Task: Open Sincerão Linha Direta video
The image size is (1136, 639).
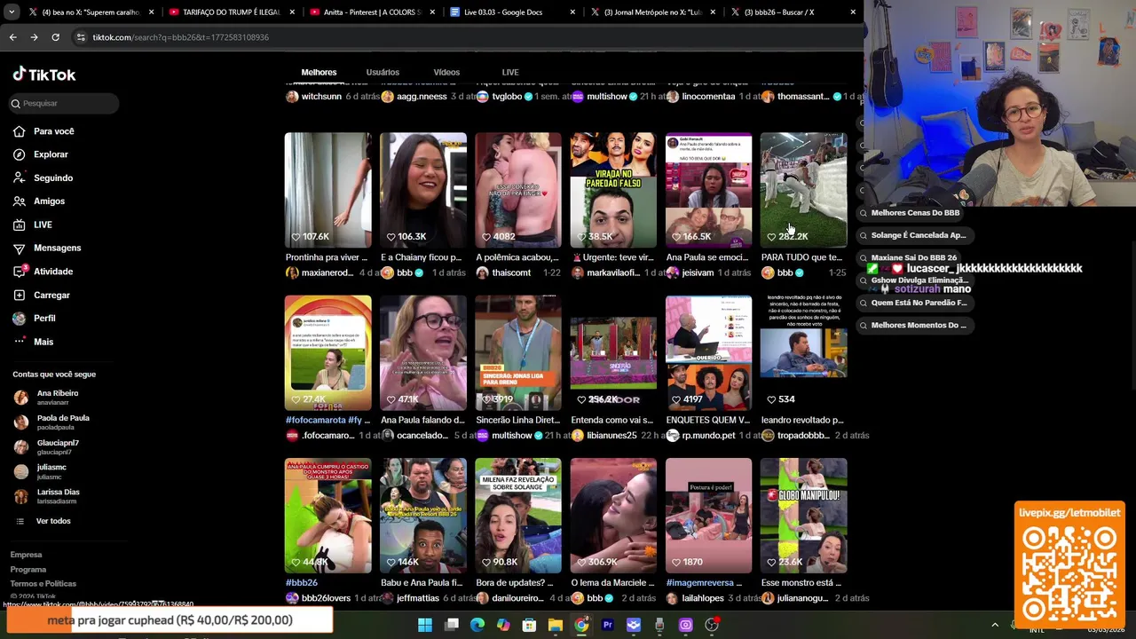Action: 518,353
